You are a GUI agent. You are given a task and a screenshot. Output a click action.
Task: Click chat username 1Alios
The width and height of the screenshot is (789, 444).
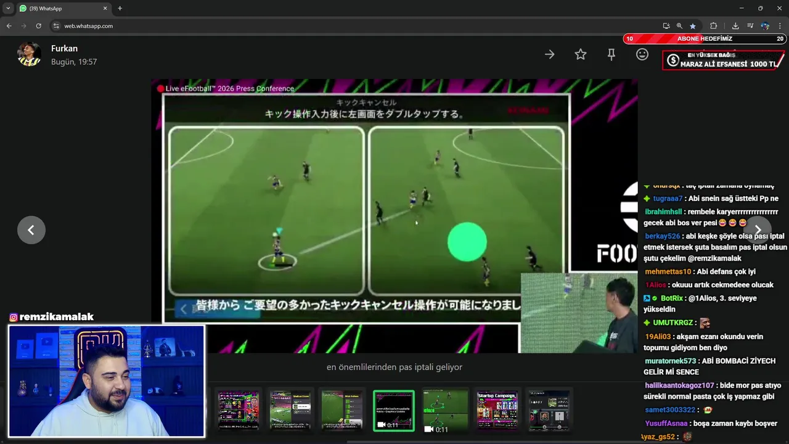pyautogui.click(x=656, y=285)
